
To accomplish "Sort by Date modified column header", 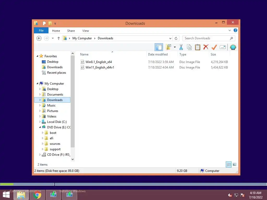I will (162, 54).
